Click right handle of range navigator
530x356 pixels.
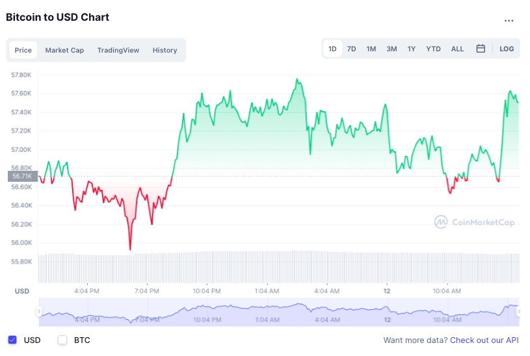click(x=519, y=312)
